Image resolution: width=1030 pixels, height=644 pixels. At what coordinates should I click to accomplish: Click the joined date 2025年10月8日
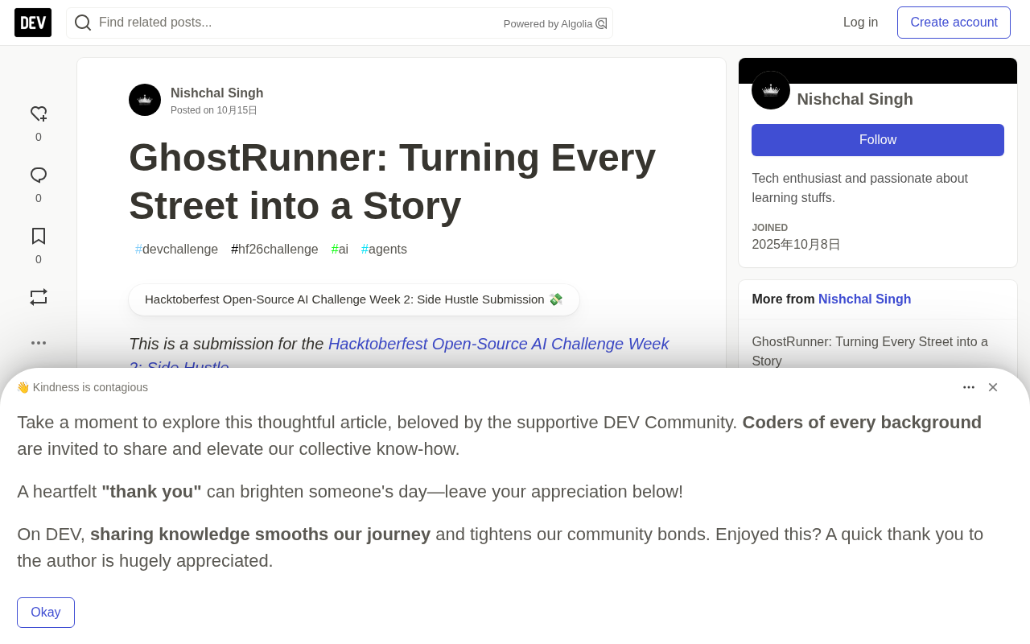pyautogui.click(x=796, y=245)
